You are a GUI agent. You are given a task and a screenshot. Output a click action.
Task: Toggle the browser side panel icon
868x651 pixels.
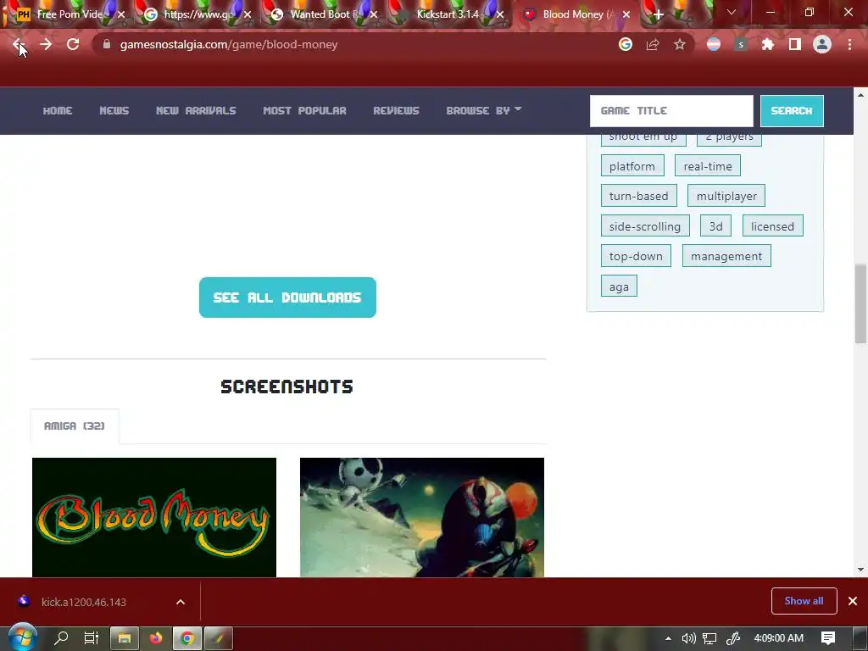point(795,44)
